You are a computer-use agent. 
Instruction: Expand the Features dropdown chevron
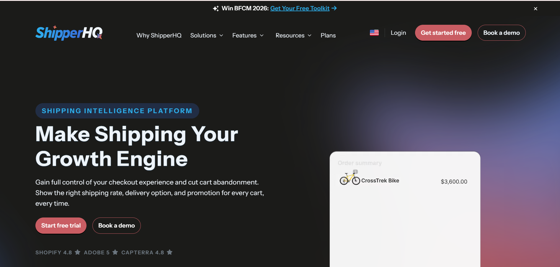[x=262, y=35]
